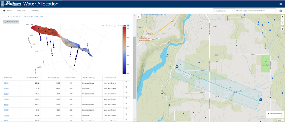Click the side panel vertical scrollbar thumb
This screenshot has width=285, height=122.
click(134, 68)
